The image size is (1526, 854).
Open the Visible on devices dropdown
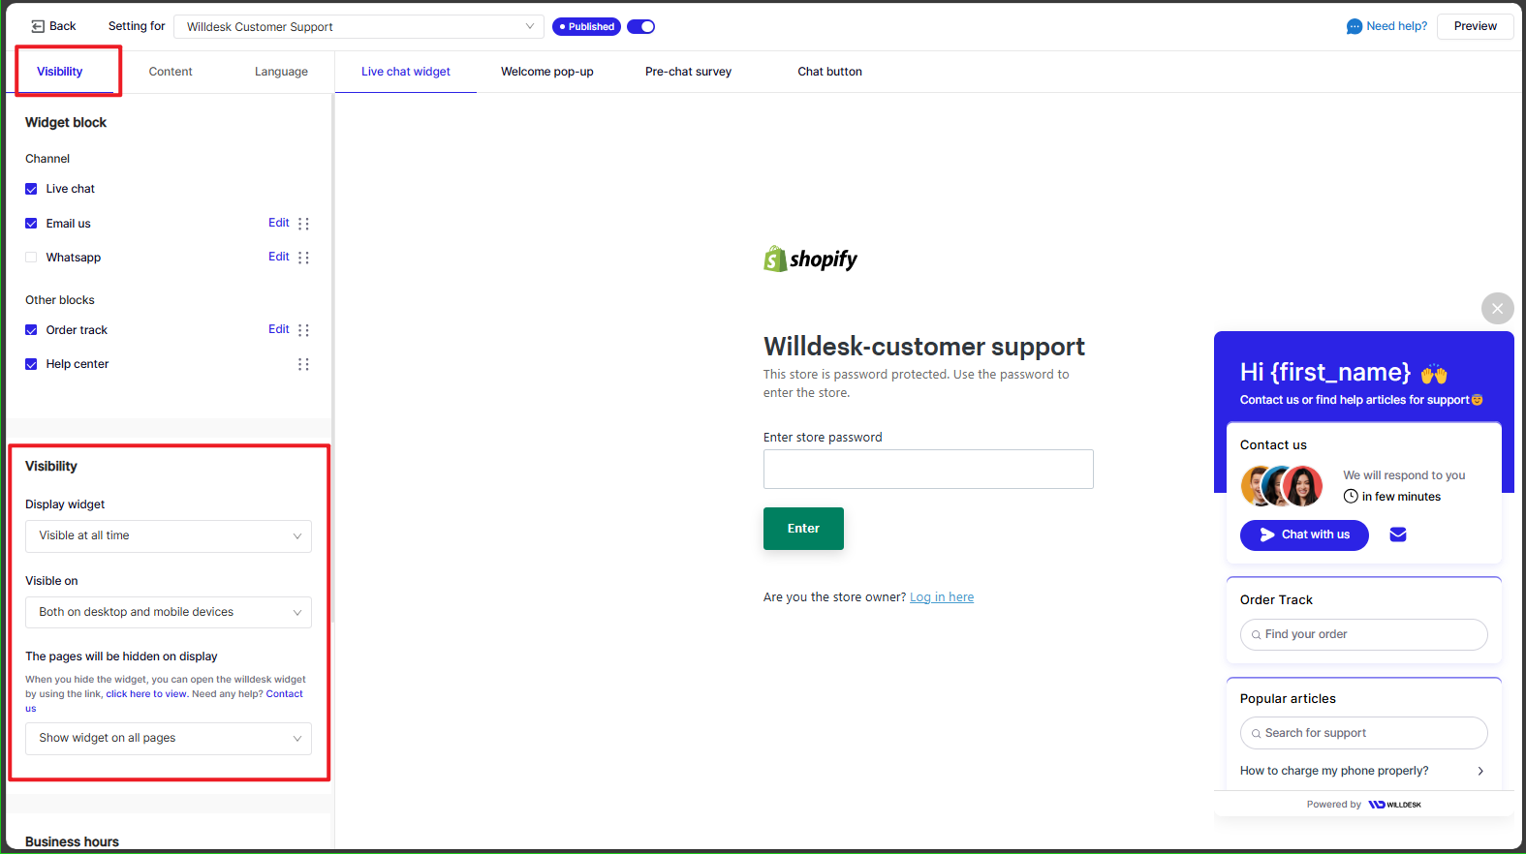[x=169, y=612]
